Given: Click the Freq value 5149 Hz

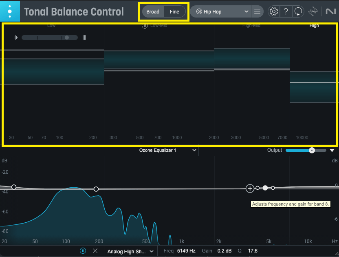Looking at the screenshot, I should pyautogui.click(x=186, y=251).
